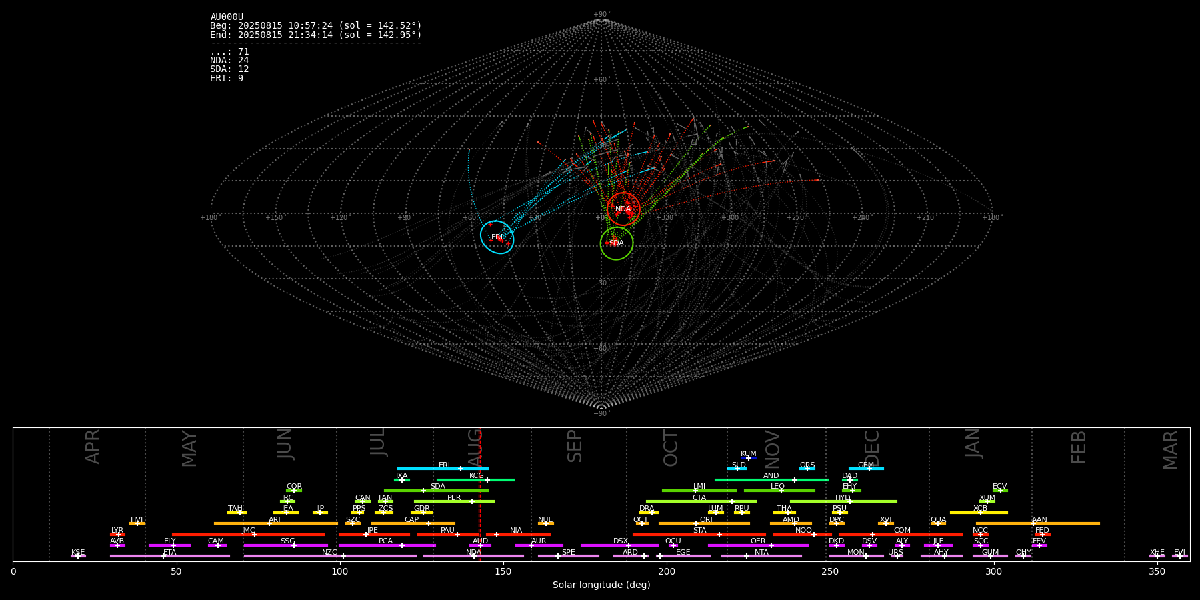Viewport: 1200px width, 600px height.
Task: Select the URS shower label in timeline
Action: 895,553
